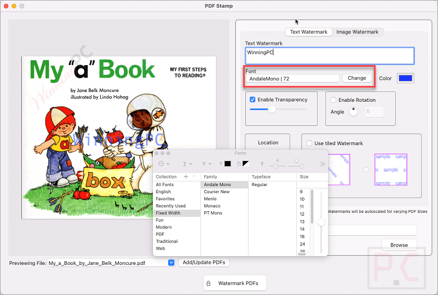The height and width of the screenshot is (295, 438).
Task: Click the Change font button
Action: 357,78
